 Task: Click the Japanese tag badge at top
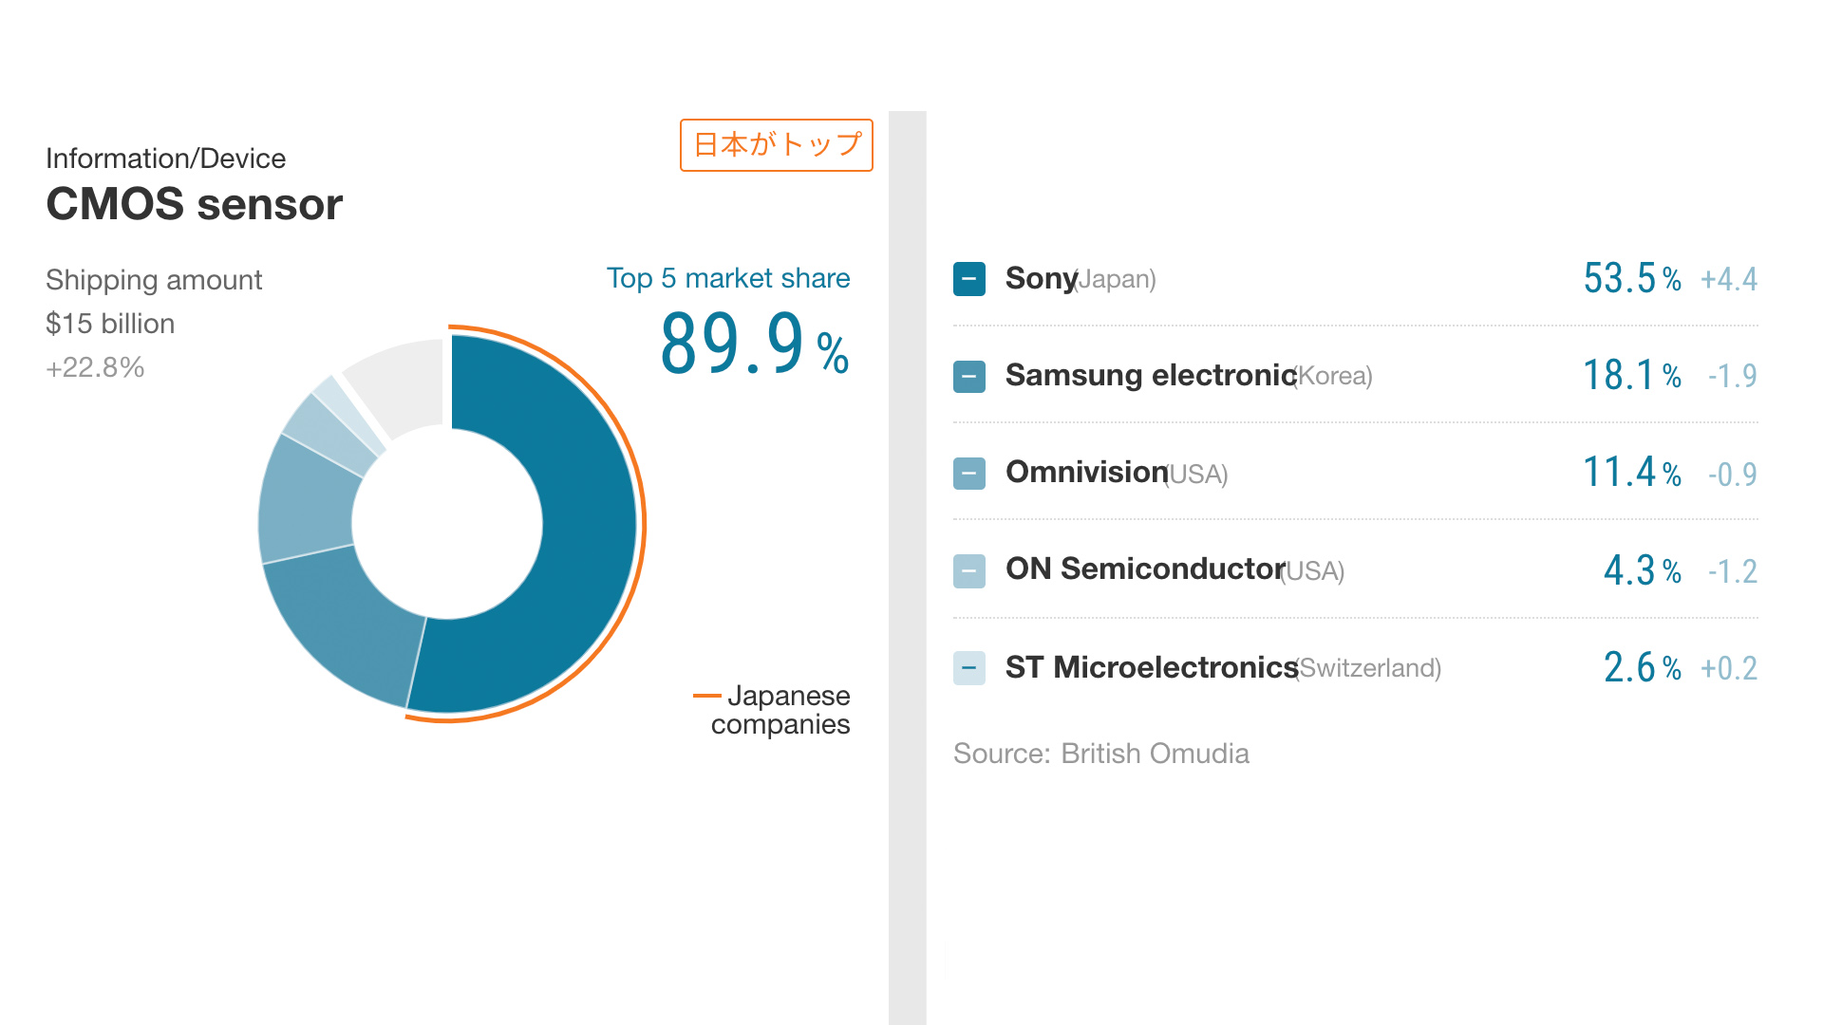click(776, 145)
